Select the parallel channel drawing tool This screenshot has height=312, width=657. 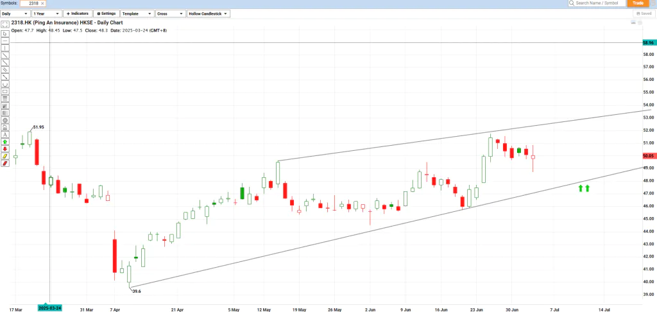(5, 69)
